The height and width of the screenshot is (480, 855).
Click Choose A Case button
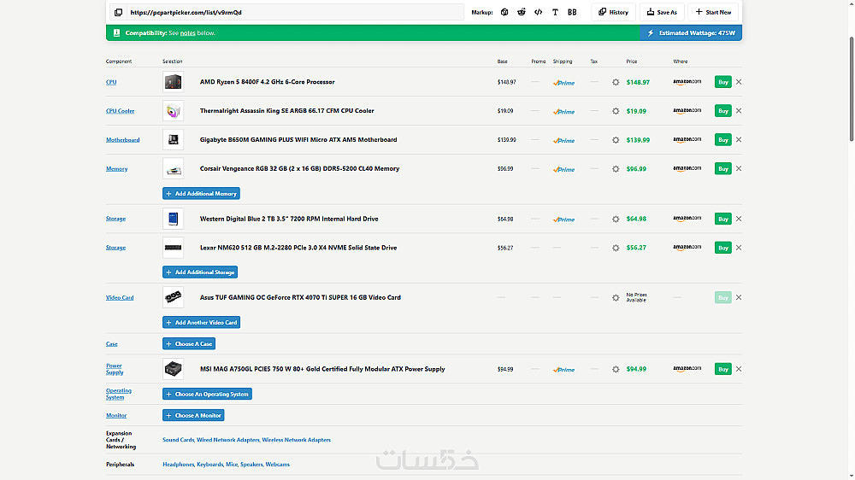pos(189,344)
